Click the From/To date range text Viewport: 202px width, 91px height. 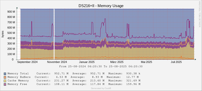101,66
